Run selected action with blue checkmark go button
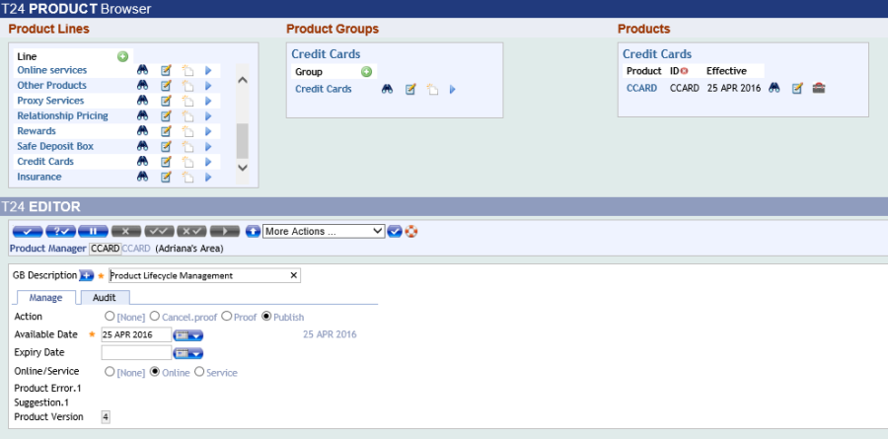Viewport: 888px width, 439px height. coord(395,231)
